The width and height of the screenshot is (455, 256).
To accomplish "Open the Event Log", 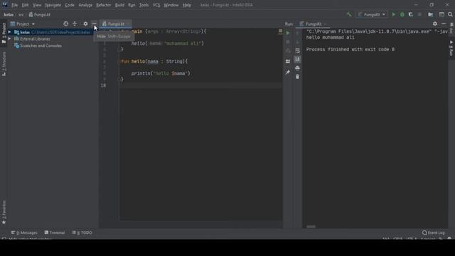I will click(434, 233).
